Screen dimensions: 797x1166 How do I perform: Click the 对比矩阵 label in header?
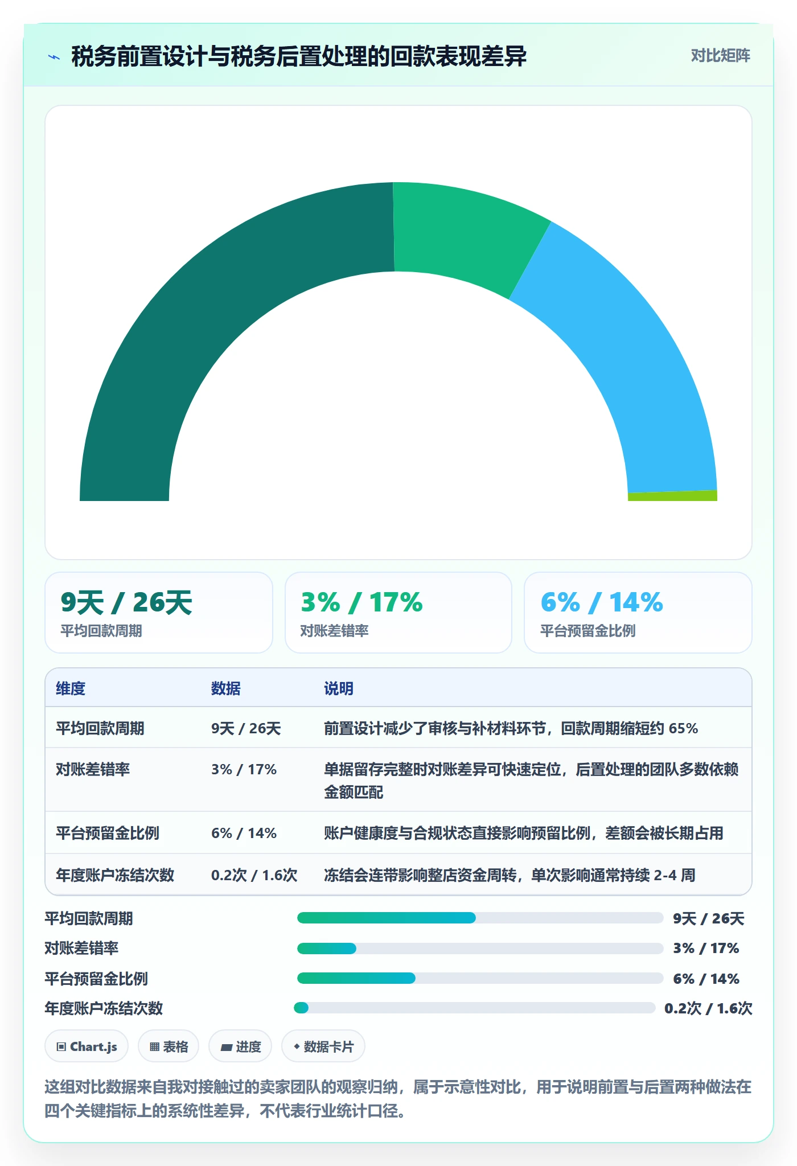coord(720,56)
